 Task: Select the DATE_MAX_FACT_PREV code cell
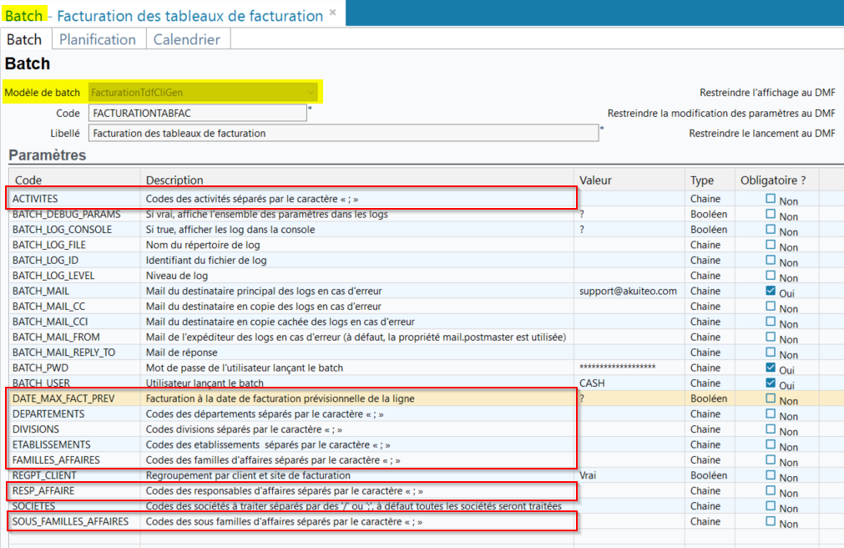[x=74, y=398]
